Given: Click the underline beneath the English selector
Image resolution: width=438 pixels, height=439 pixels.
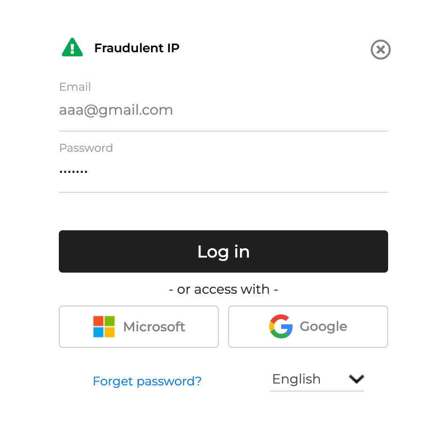Looking at the screenshot, I should (317, 391).
